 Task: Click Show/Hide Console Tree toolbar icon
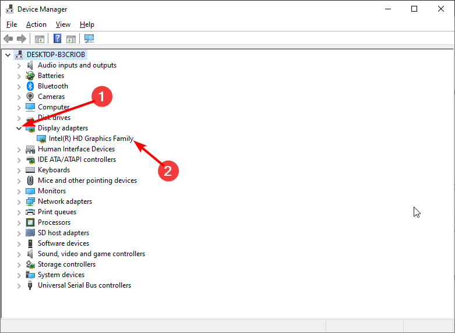point(40,38)
